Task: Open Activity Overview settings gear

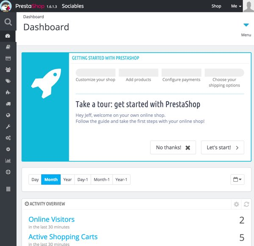Action: tap(236, 204)
